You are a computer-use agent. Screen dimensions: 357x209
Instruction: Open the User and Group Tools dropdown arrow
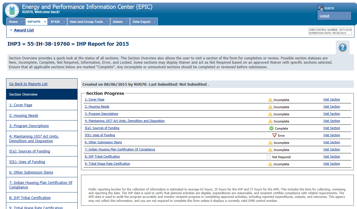pyautogui.click(x=107, y=22)
